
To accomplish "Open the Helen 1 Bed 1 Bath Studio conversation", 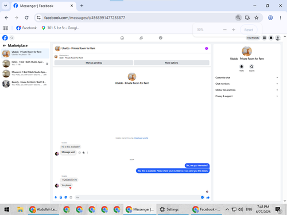I will [x=25, y=64].
